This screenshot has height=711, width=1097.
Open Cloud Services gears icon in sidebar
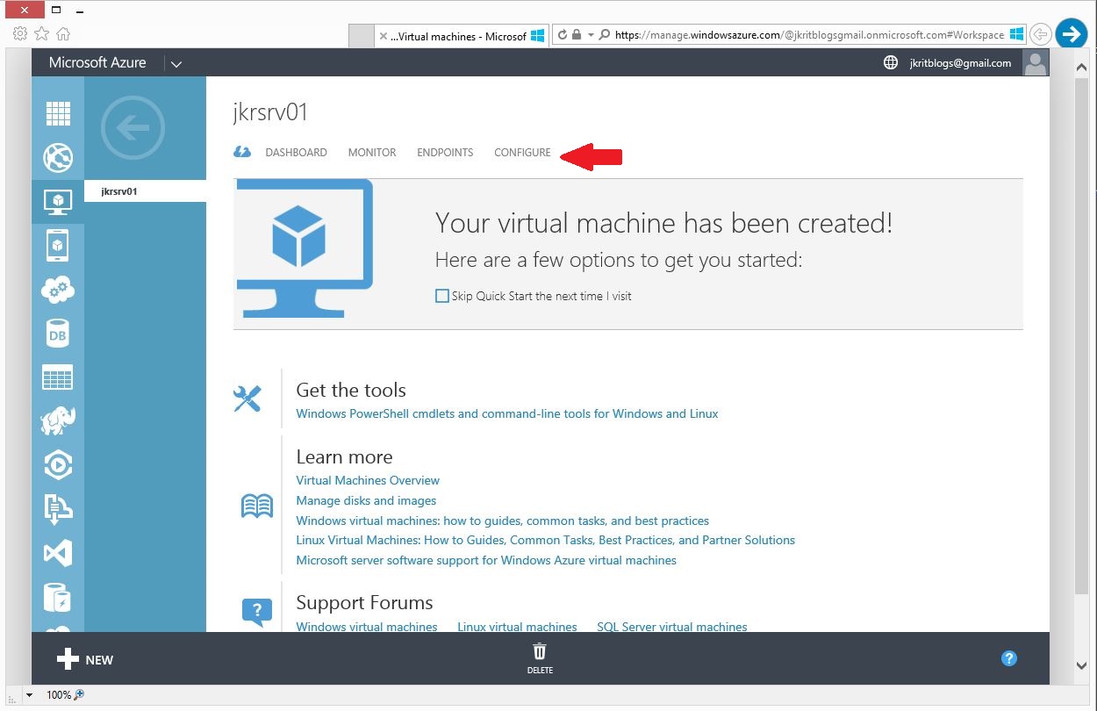click(58, 290)
